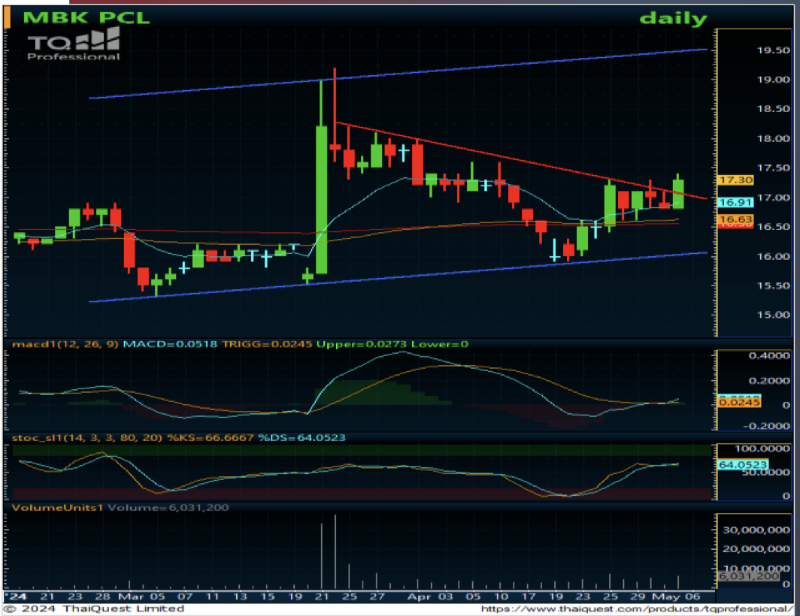Open the thaiquest.com tqprofessional URL
The height and width of the screenshot is (616, 800).
coord(638,608)
